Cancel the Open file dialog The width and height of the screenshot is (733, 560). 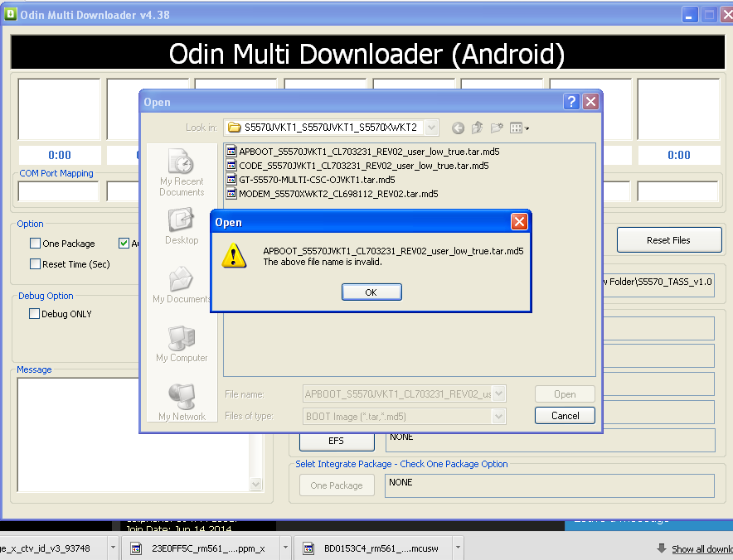[565, 416]
